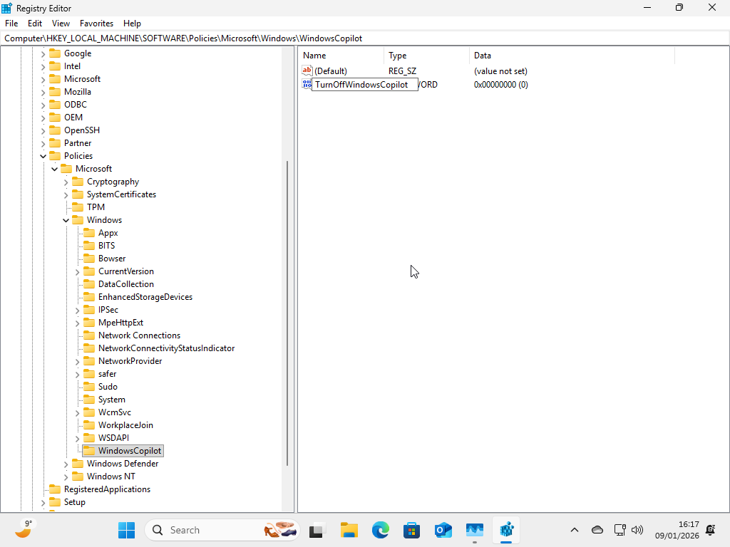
Task: Open Microsoft Edge from the taskbar
Action: [x=380, y=530]
